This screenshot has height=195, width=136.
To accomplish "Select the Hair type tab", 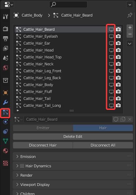I will pos(103,128).
